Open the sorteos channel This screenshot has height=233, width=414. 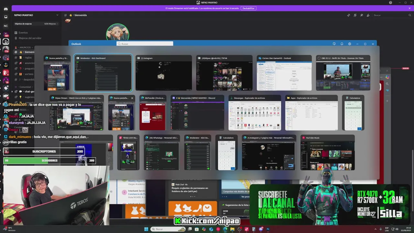(29, 74)
